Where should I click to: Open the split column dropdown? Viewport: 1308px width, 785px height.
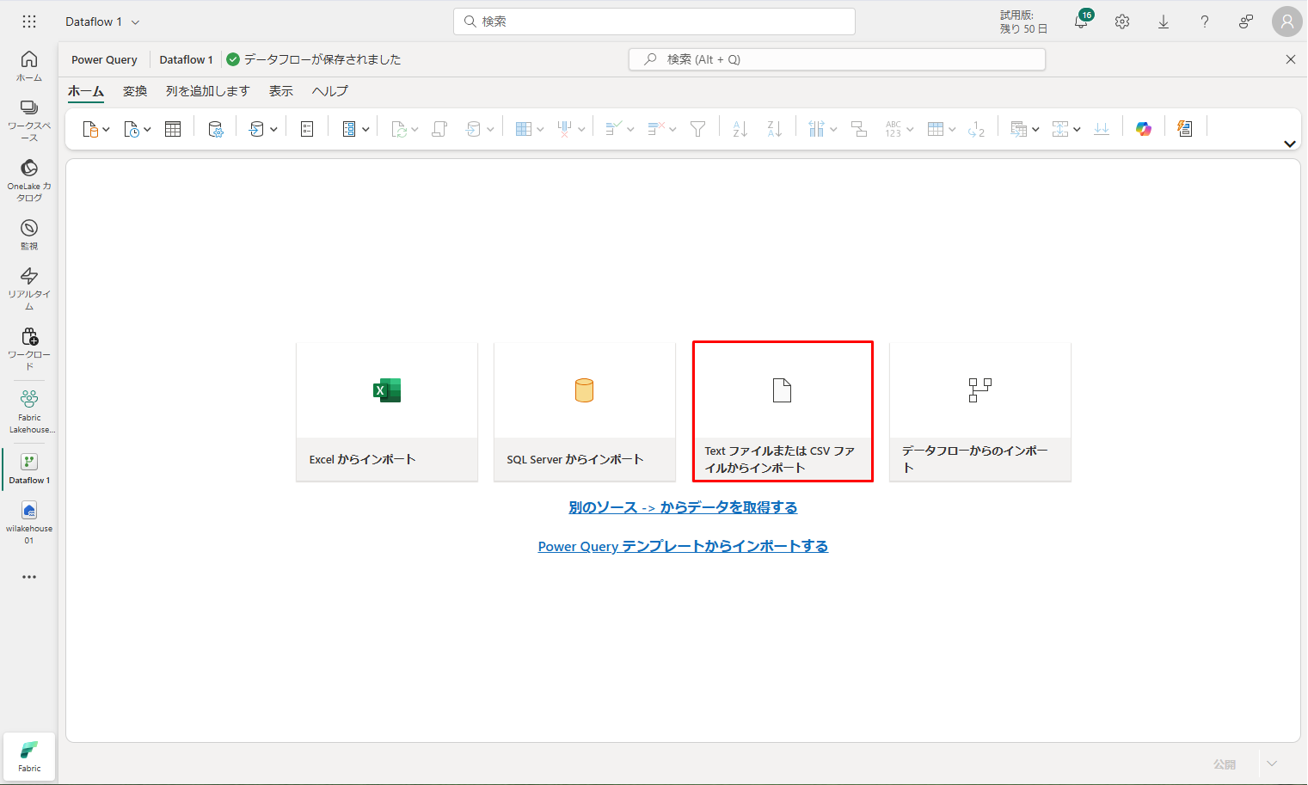pyautogui.click(x=823, y=129)
